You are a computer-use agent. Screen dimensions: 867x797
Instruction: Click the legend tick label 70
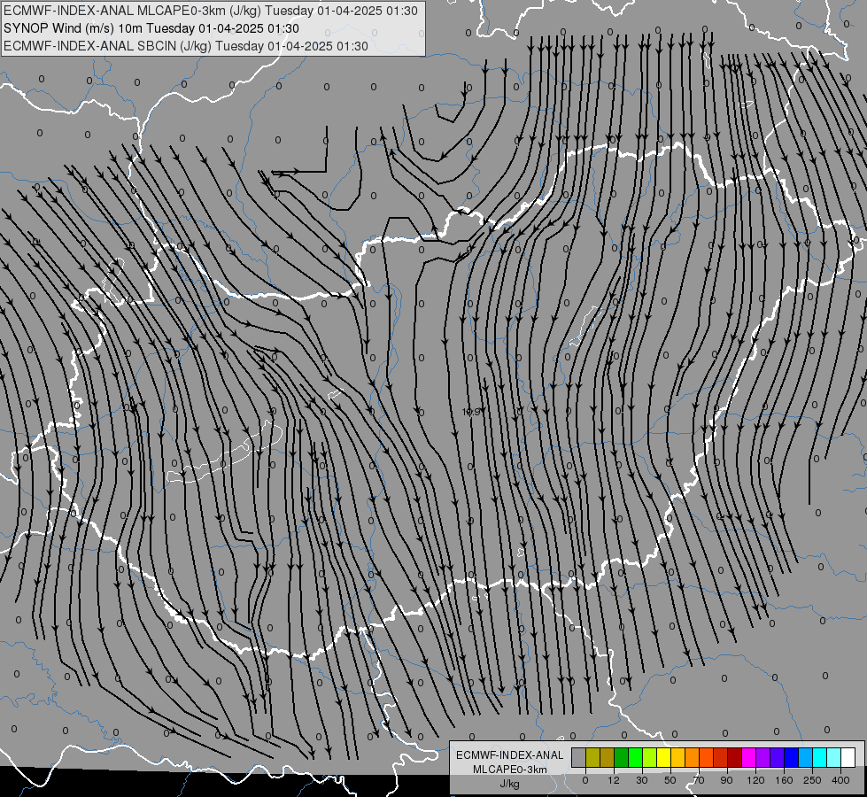click(699, 780)
